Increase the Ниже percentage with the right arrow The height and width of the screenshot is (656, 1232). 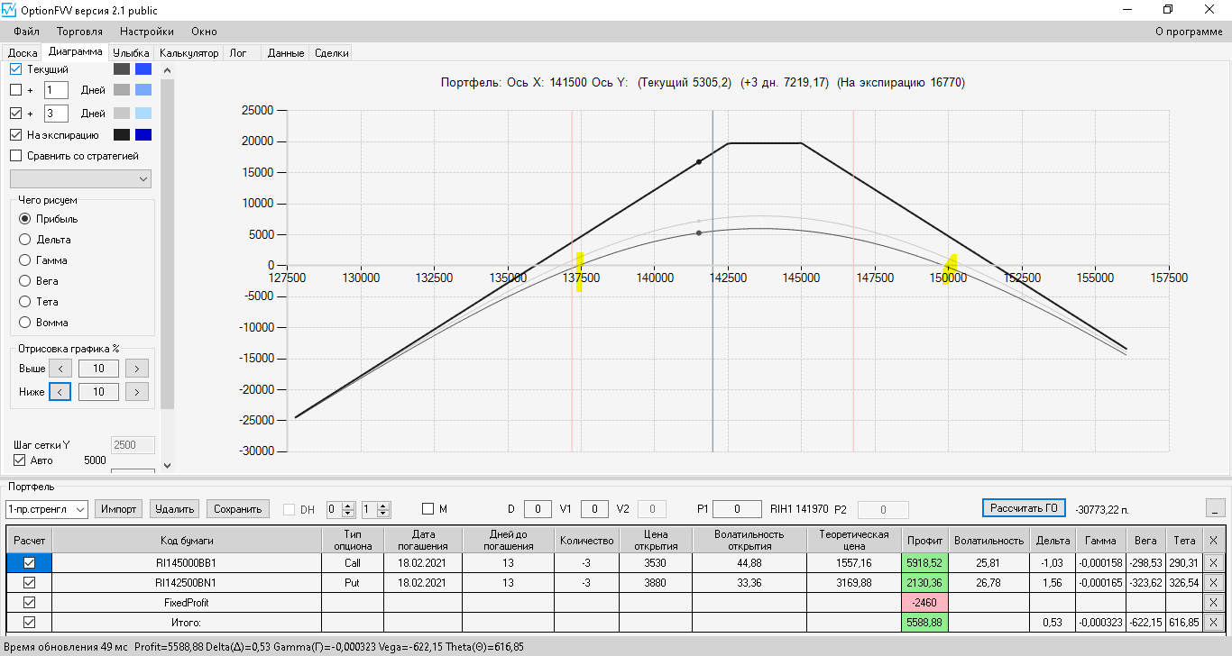pos(137,391)
